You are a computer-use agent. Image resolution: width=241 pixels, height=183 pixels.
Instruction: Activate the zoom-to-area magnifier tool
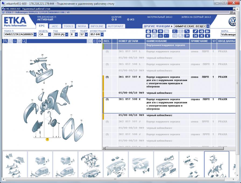(x=15, y=41)
